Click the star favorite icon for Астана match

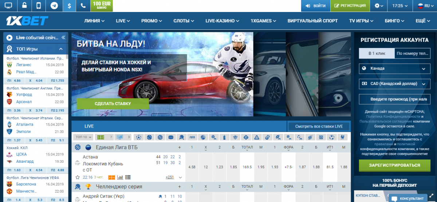pyautogui.click(x=77, y=177)
